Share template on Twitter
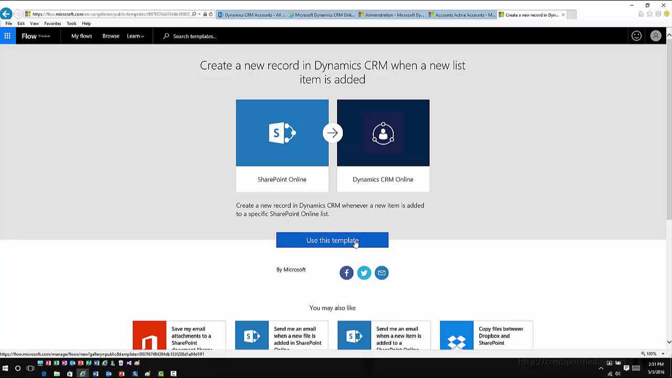 point(364,272)
